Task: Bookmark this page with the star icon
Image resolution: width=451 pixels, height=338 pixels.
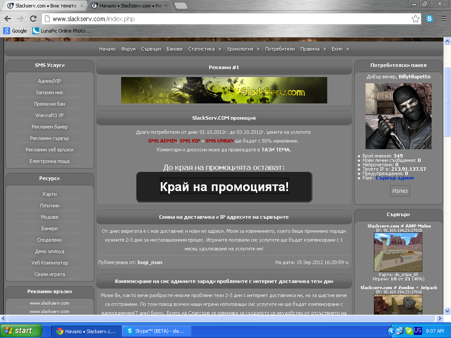Action: 415,19
